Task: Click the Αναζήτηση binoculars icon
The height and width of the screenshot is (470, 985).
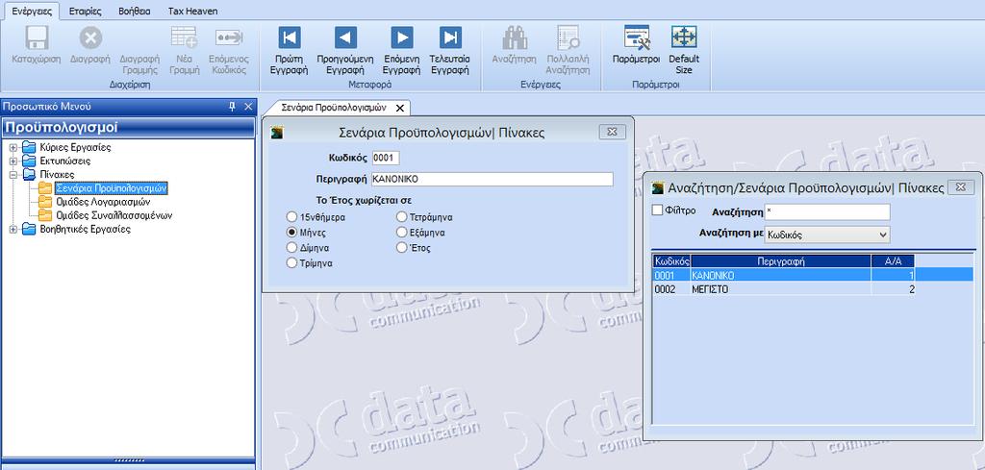Action: click(515, 38)
